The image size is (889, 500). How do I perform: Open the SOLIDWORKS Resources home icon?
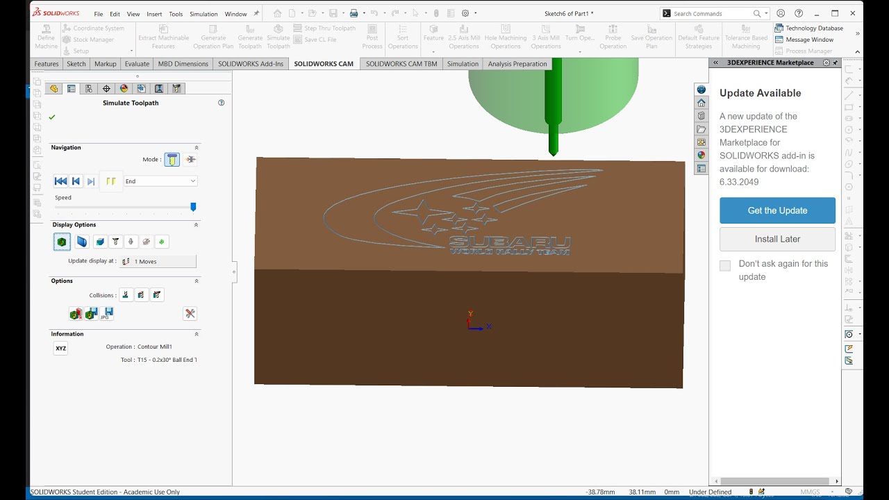pyautogui.click(x=701, y=103)
